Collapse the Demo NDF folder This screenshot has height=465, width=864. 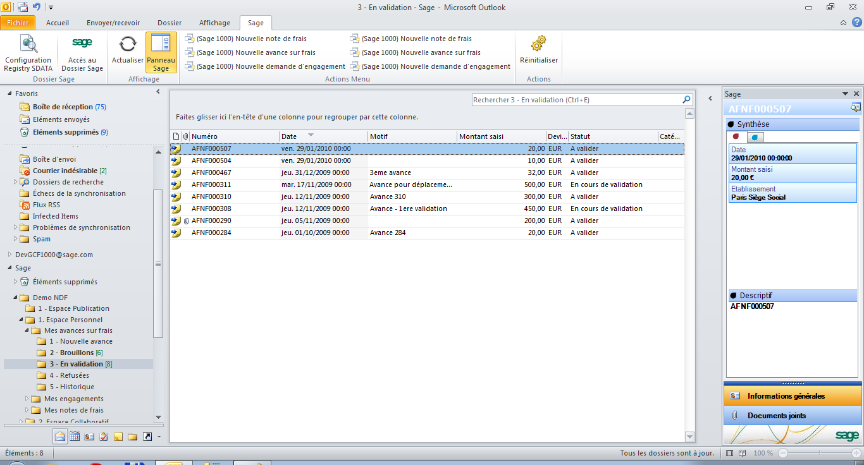[x=16, y=298]
